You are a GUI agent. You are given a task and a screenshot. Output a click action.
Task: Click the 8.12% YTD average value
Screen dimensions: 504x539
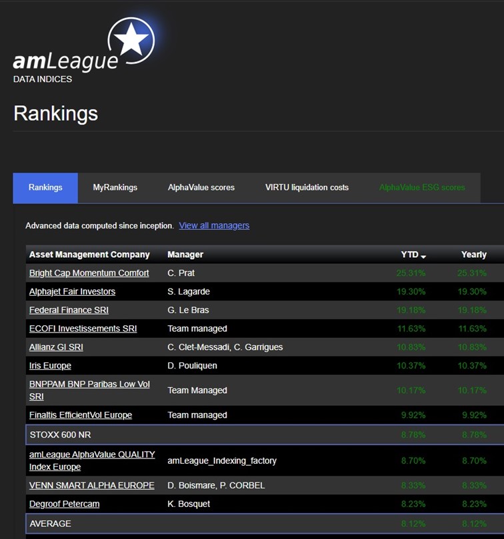pos(413,524)
